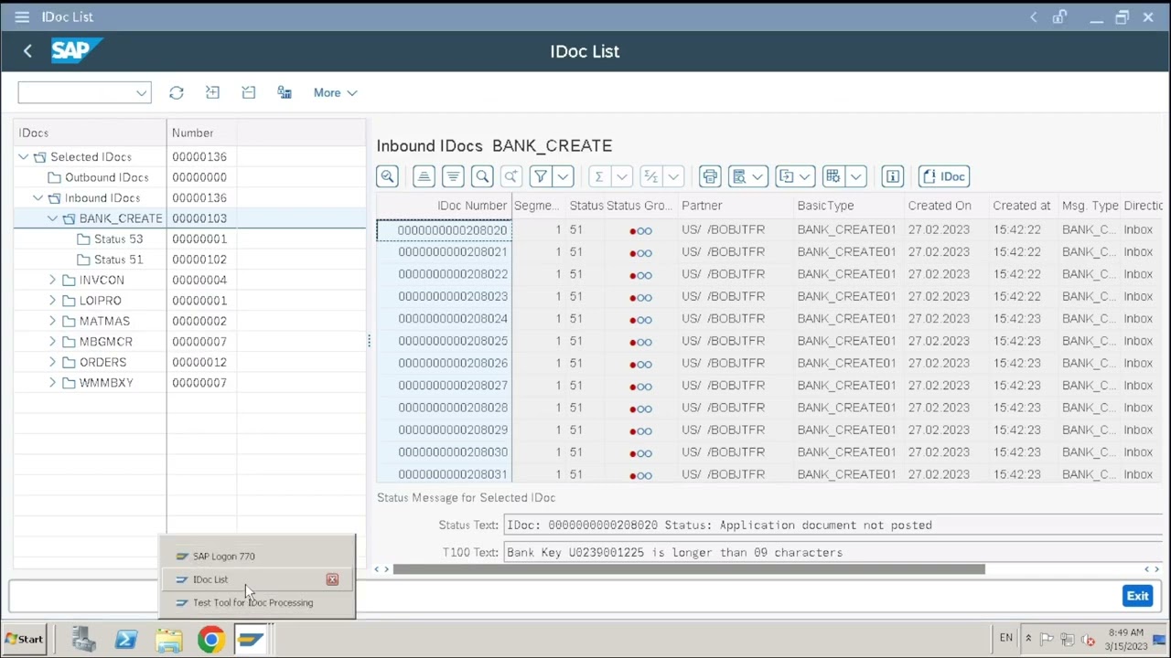Select the Outbound IDocs tree item

point(106,177)
